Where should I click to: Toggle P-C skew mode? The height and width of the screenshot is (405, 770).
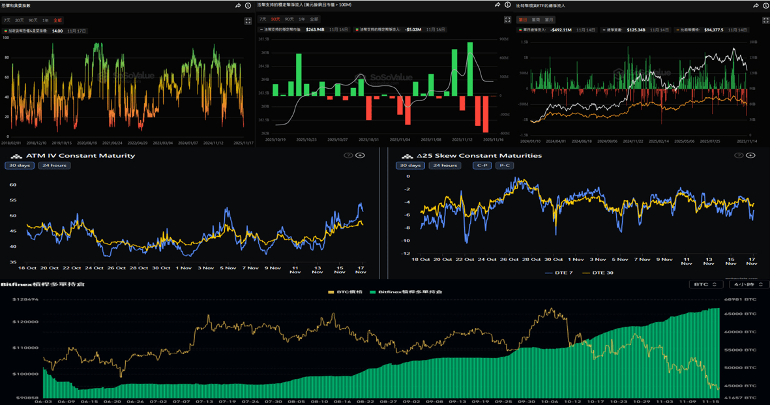504,166
